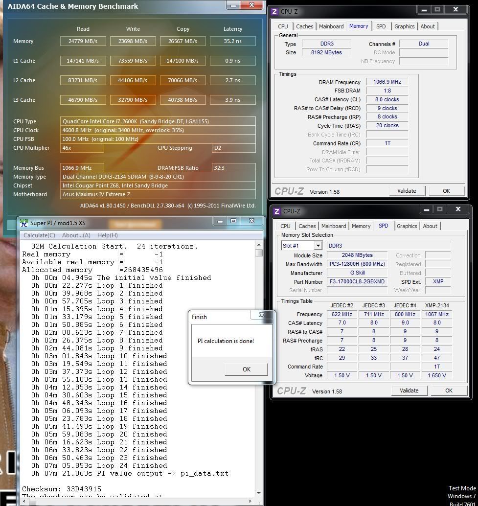The image size is (478, 506).
Task: Switch to CPU tab in lower CPU-Z window
Action: tap(285, 226)
